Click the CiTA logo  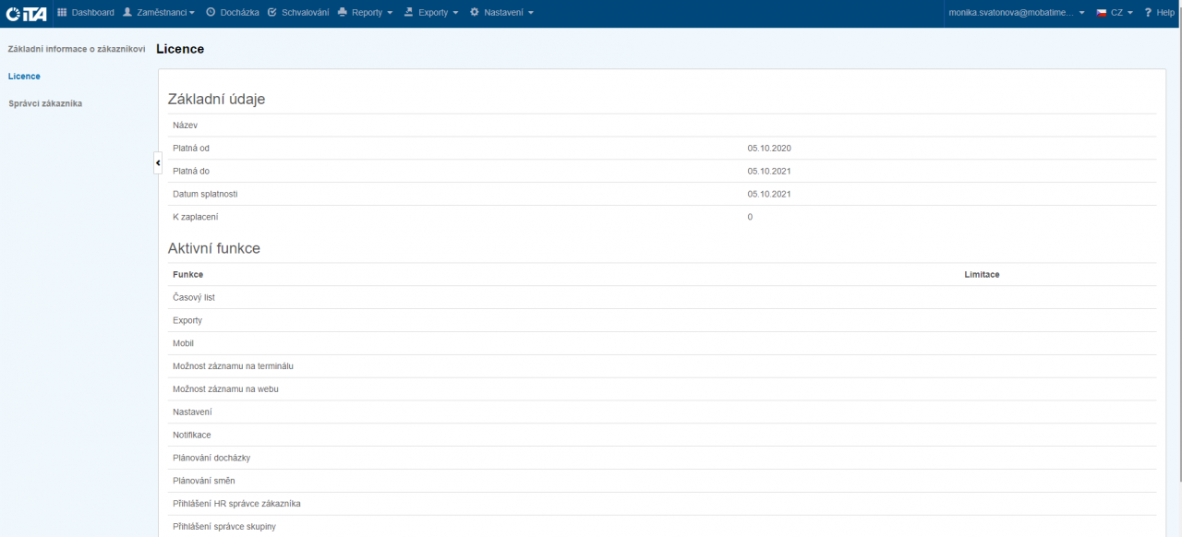click(27, 13)
